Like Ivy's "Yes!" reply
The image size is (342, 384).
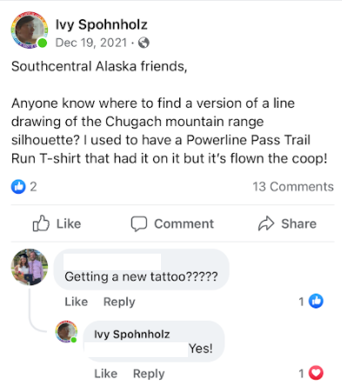106,374
